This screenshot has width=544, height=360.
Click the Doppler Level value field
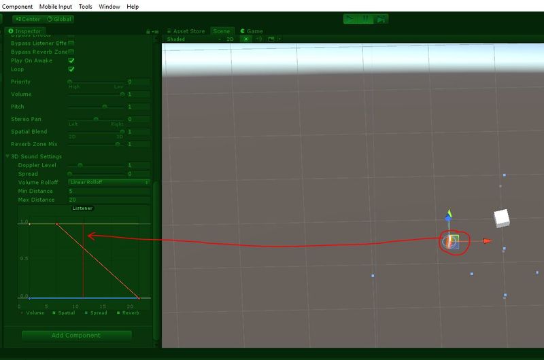[139, 165]
